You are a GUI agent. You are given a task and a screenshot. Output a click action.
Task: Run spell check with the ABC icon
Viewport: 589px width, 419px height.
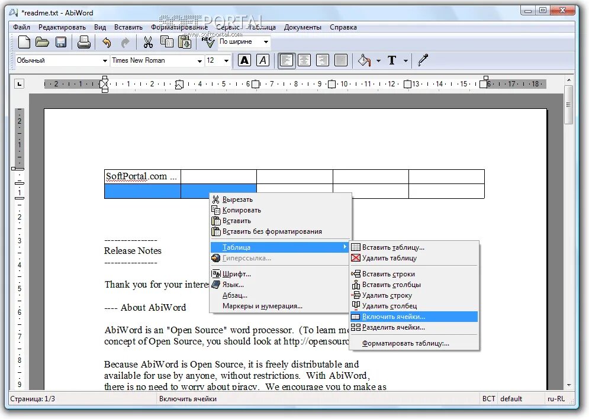(x=208, y=41)
